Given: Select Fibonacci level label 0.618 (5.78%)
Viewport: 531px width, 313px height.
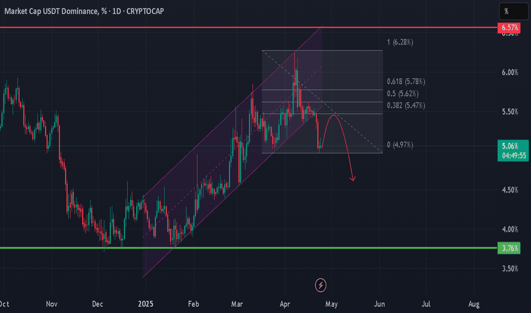Looking at the screenshot, I should (x=406, y=81).
